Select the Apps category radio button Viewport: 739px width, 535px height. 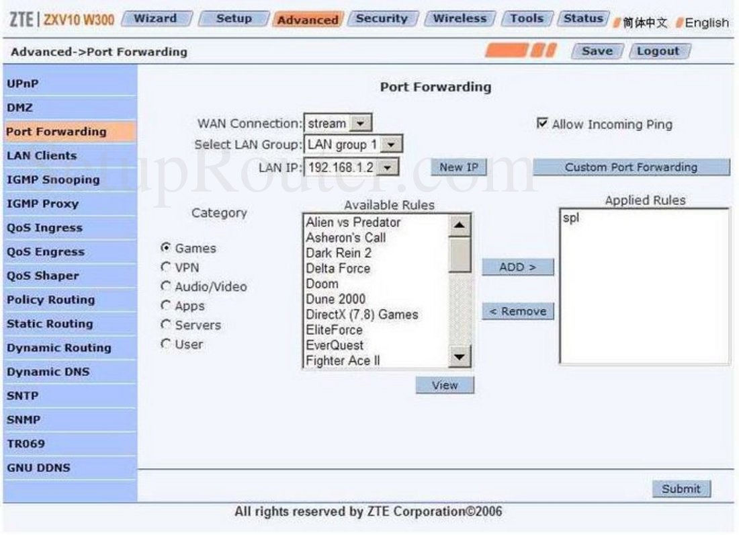(165, 305)
